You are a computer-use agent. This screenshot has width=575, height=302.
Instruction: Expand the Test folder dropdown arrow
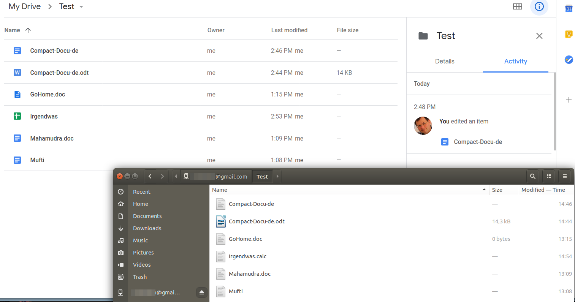pos(81,7)
